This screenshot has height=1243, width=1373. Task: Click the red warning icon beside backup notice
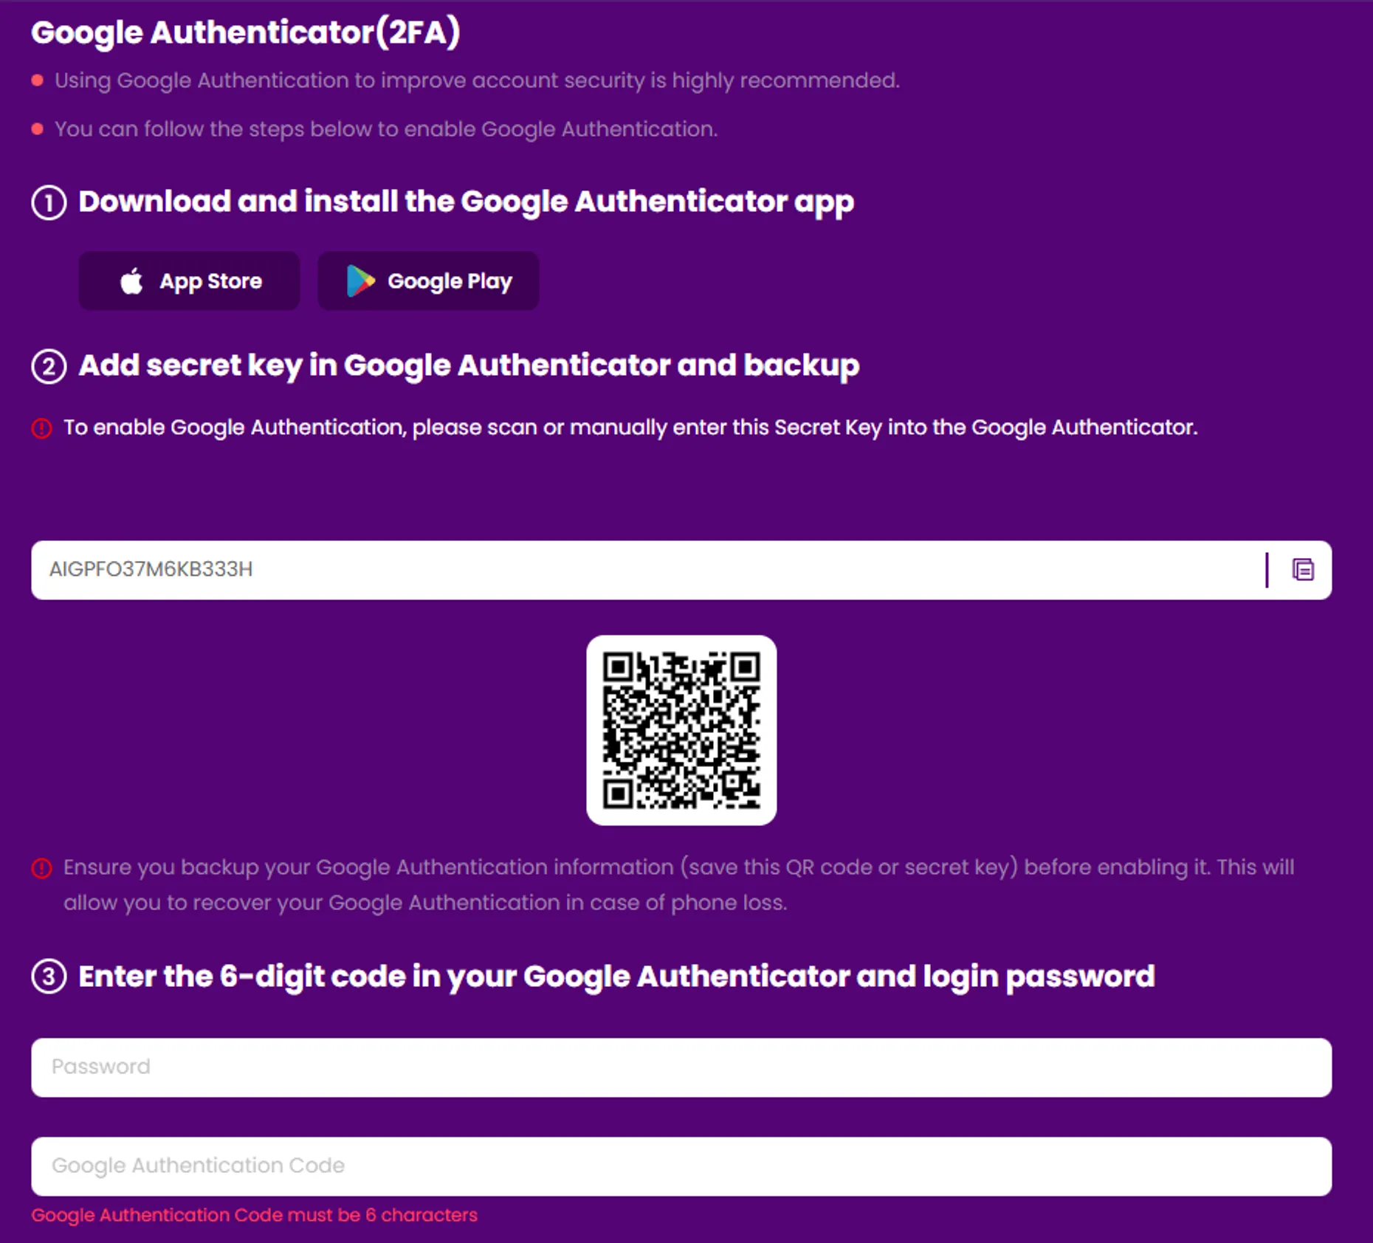(42, 868)
